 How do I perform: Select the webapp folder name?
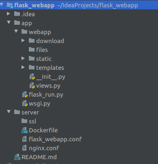click(40, 32)
